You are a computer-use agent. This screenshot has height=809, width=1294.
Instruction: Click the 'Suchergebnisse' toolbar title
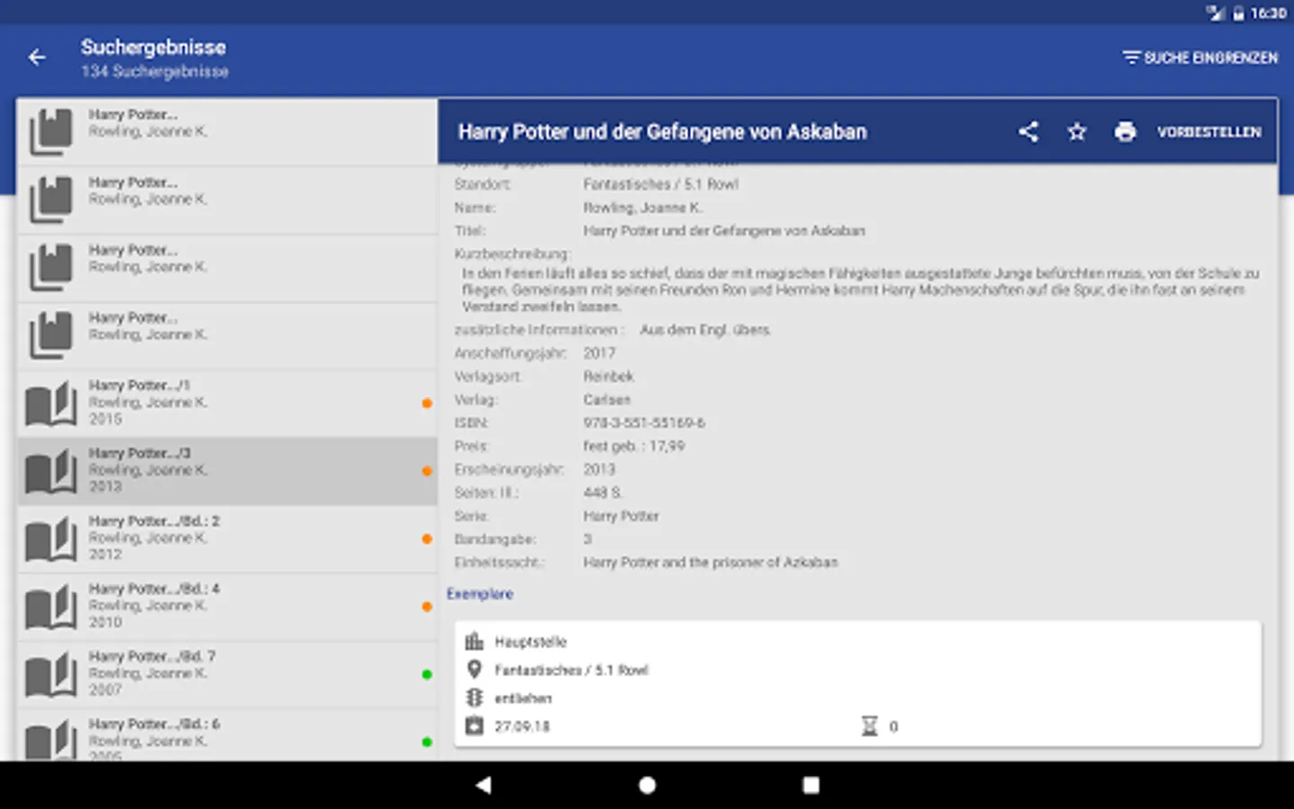[x=154, y=48]
